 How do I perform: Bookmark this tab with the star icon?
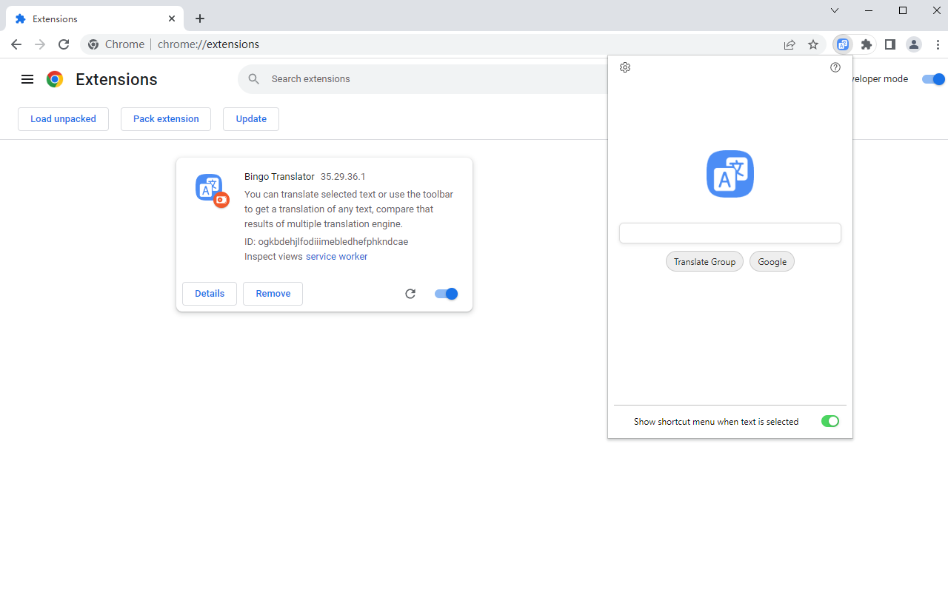(813, 44)
